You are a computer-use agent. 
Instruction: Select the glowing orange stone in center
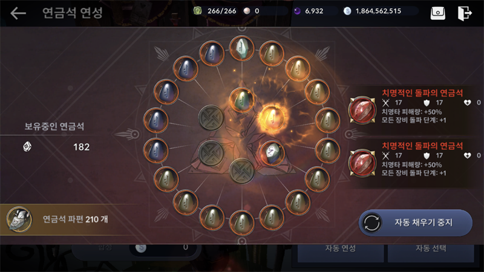click(x=272, y=117)
